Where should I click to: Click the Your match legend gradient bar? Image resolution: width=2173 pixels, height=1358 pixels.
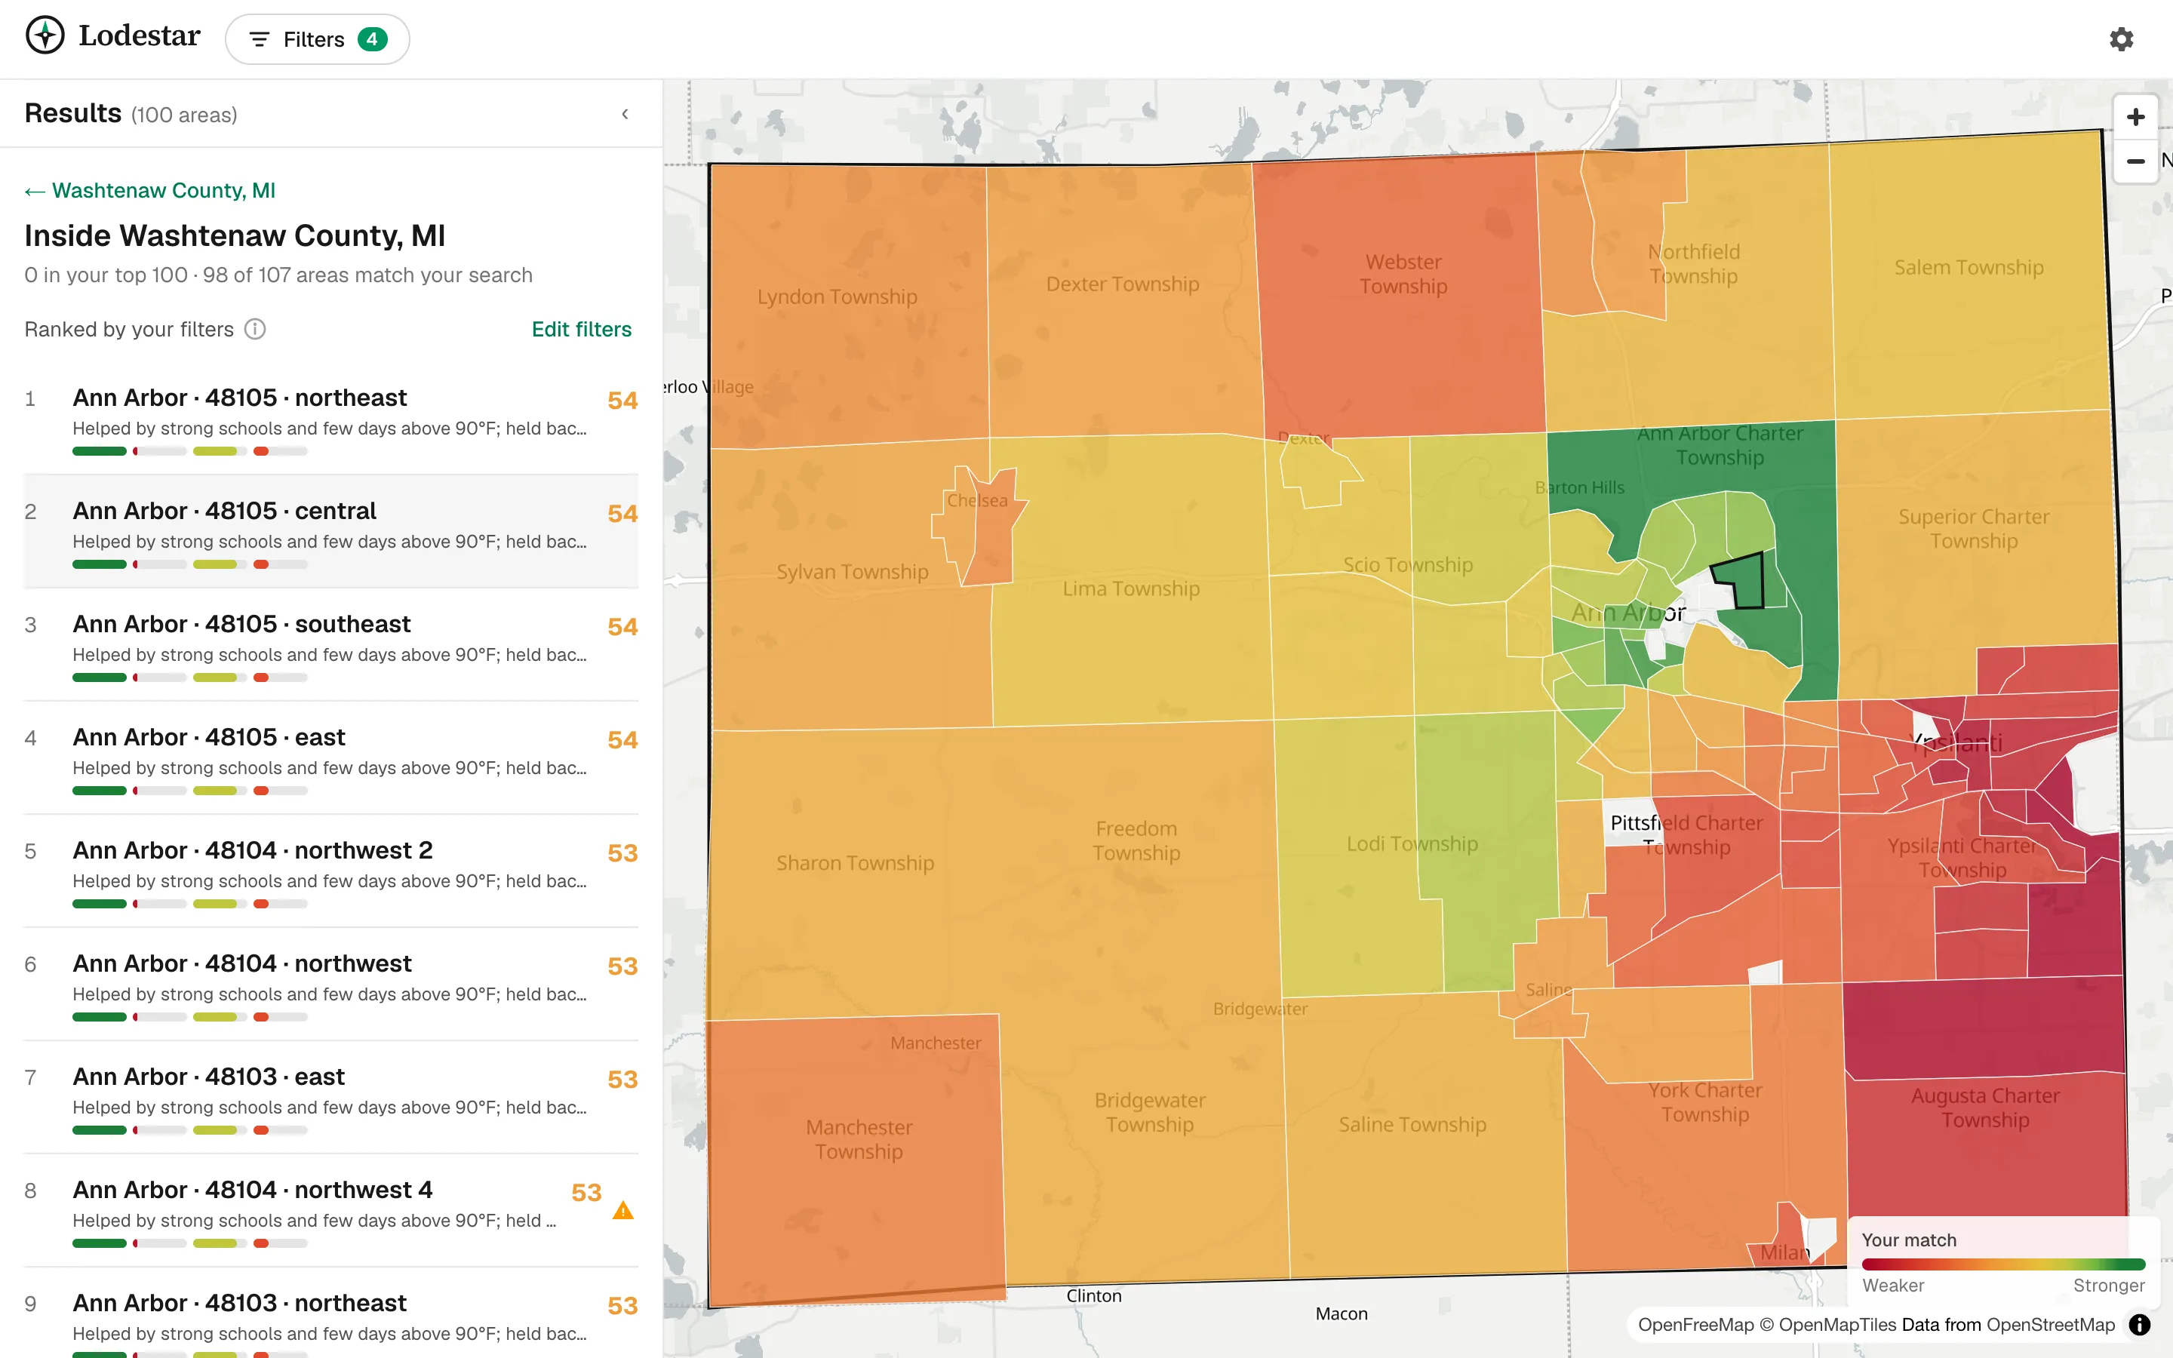coord(2003,1264)
